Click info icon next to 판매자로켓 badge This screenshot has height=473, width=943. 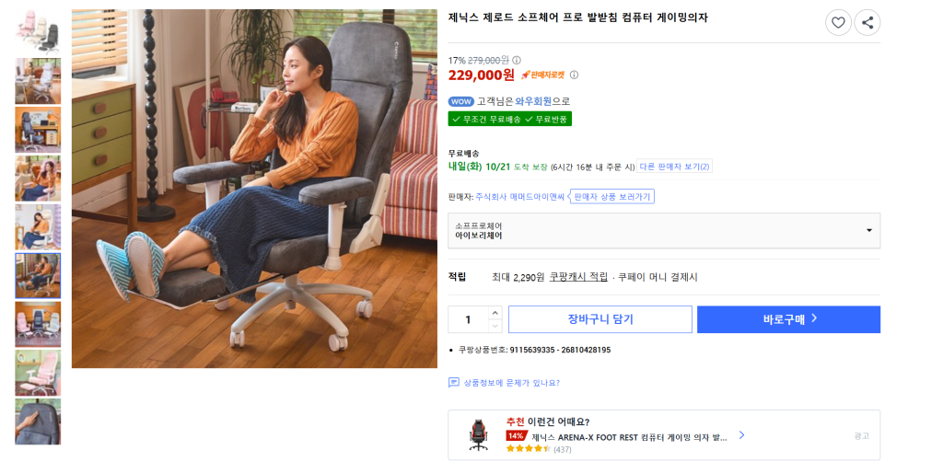(x=574, y=75)
